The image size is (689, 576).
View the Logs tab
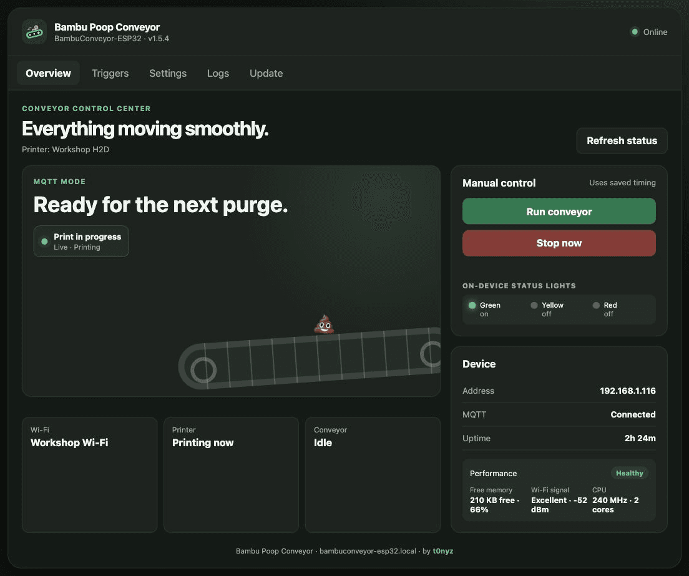[x=218, y=73]
